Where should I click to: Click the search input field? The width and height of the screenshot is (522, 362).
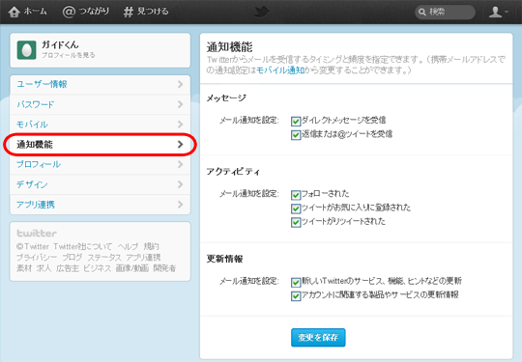[445, 13]
